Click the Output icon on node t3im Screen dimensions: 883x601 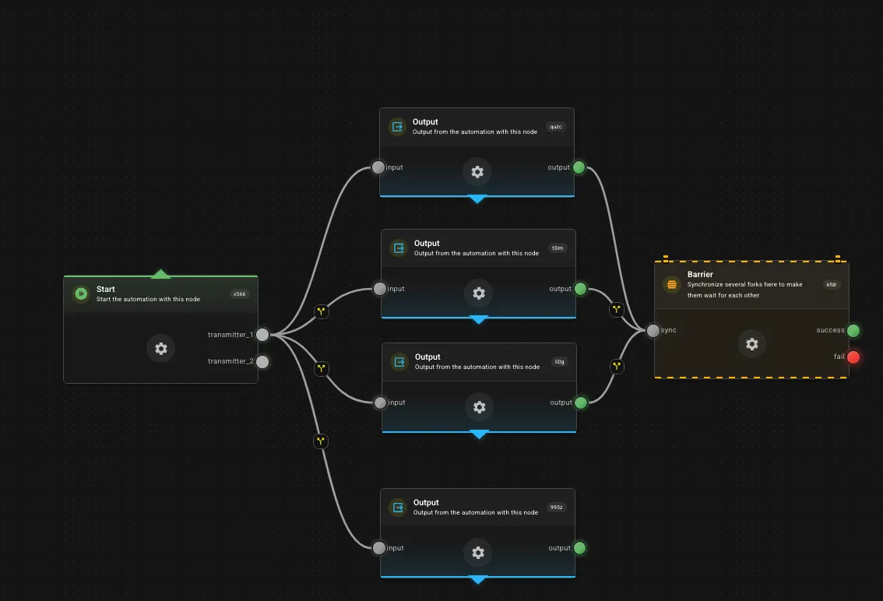[399, 248]
